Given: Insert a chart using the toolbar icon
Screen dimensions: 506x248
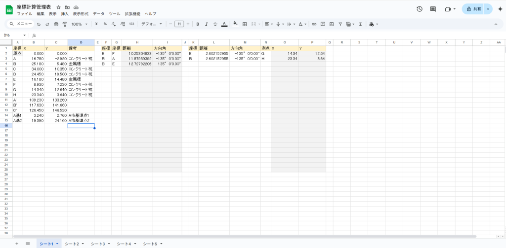Looking at the screenshot, I should (x=332, y=24).
